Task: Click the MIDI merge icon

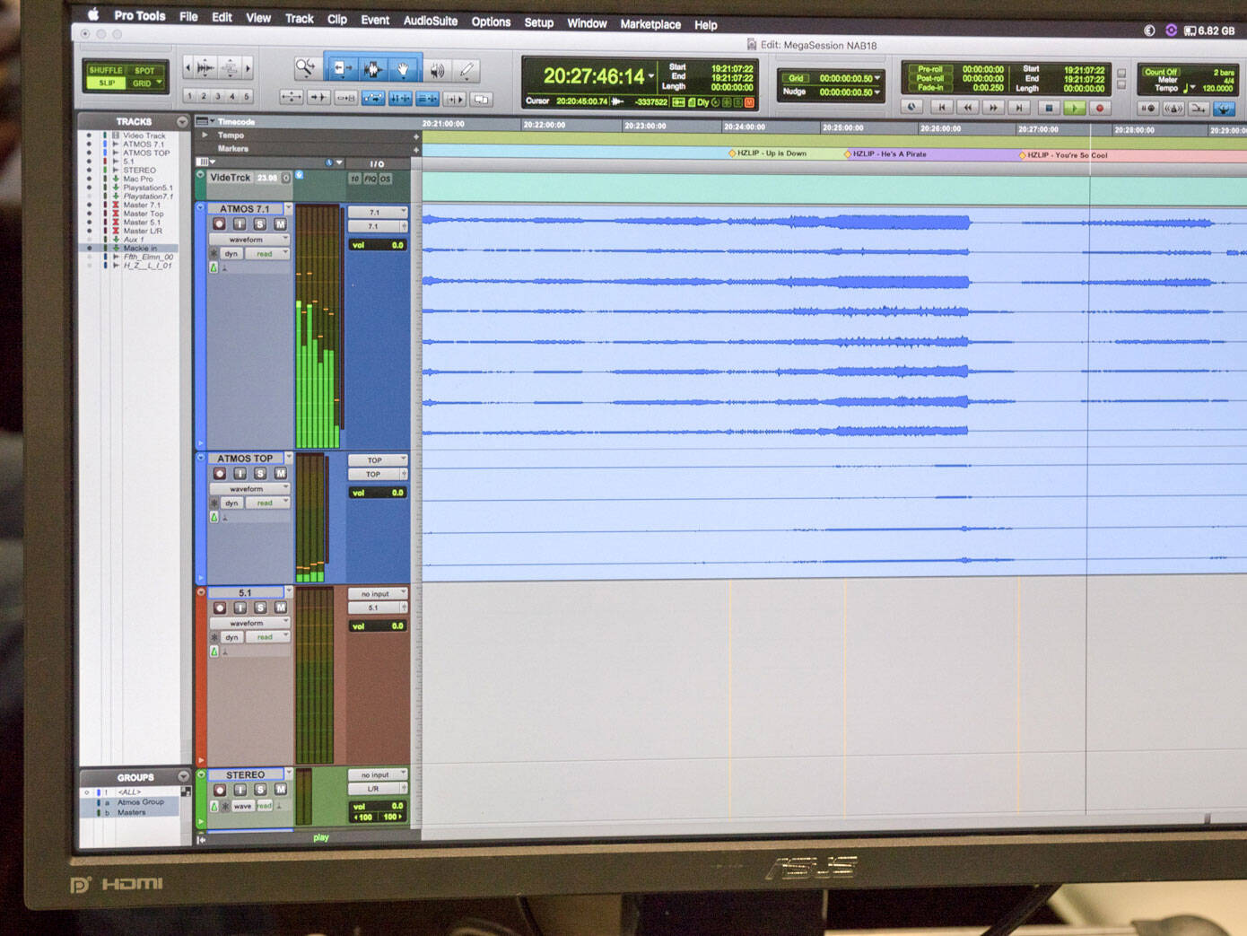Action: [x=1199, y=109]
